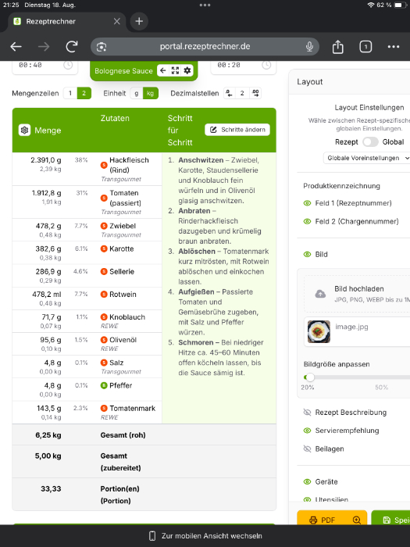This screenshot has width=410, height=547.
Task: Click the 2.391,0 g quantity value
Action: click(45, 160)
